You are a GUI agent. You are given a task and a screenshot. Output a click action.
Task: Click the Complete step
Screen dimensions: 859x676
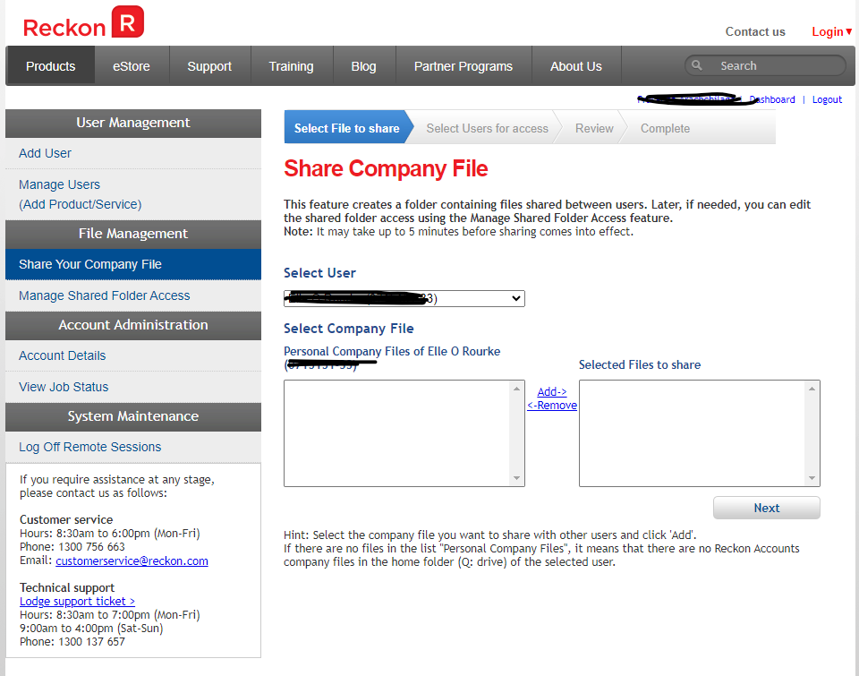tap(665, 128)
